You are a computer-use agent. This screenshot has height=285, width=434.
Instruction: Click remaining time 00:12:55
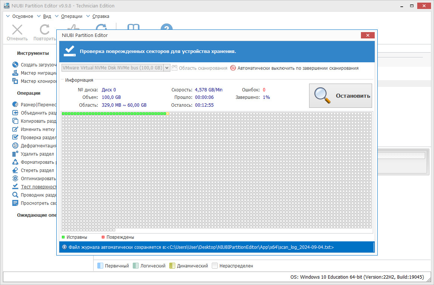204,105
